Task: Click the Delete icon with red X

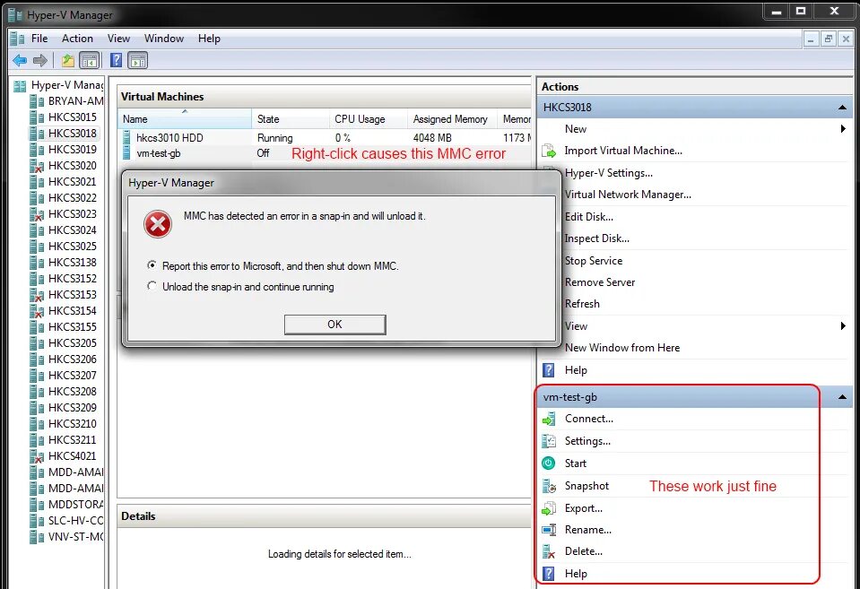Action: pos(549,551)
